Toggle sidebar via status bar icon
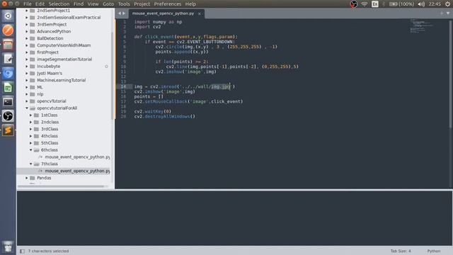The height and width of the screenshot is (255, 453). pyautogui.click(x=22, y=251)
